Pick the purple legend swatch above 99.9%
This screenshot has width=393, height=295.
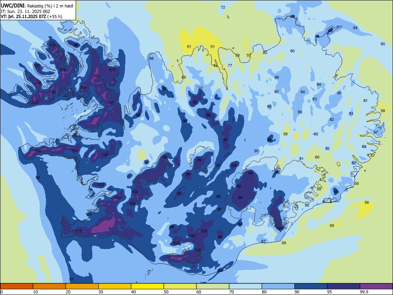click(376, 286)
